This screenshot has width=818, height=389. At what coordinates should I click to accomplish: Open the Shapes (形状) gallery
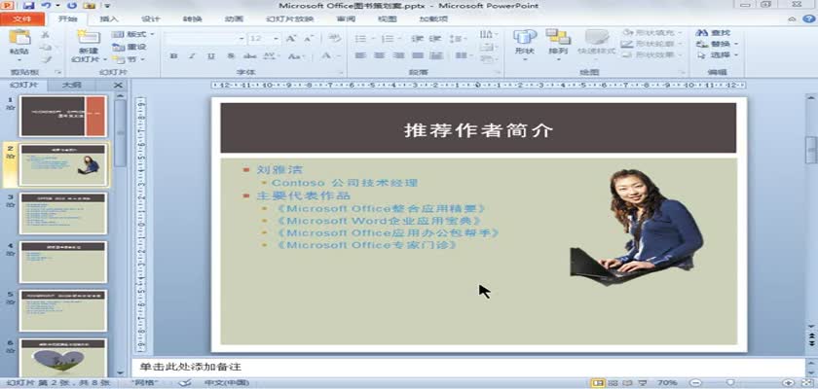point(524,43)
